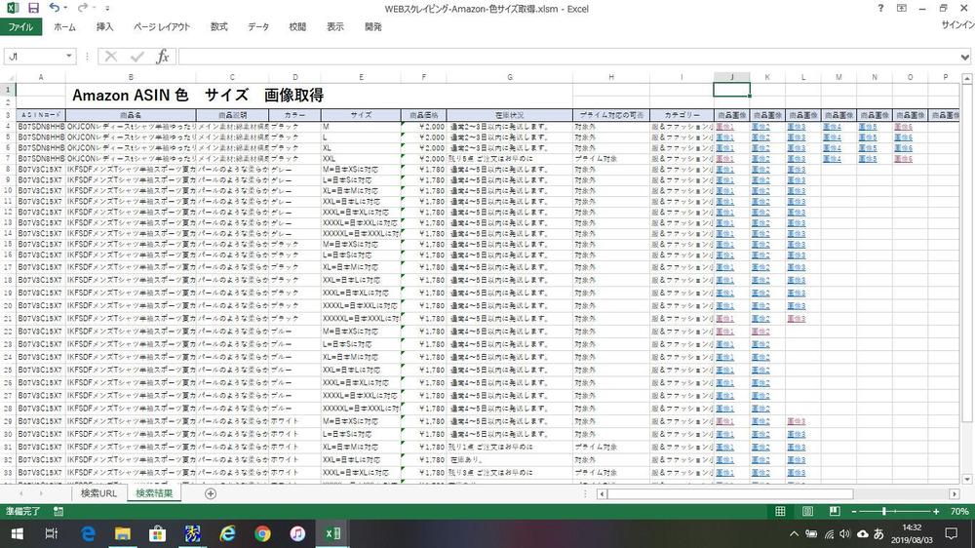Switch to Normal view in the status bar
This screenshot has width=975, height=548.
(x=780, y=511)
